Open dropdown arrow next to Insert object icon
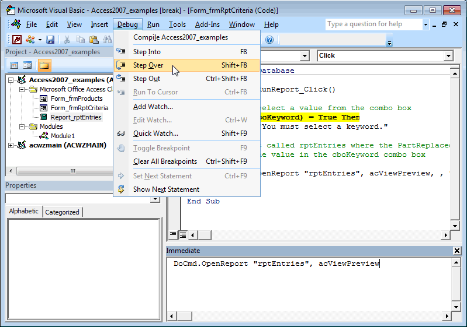The height and width of the screenshot is (327, 467). point(40,40)
